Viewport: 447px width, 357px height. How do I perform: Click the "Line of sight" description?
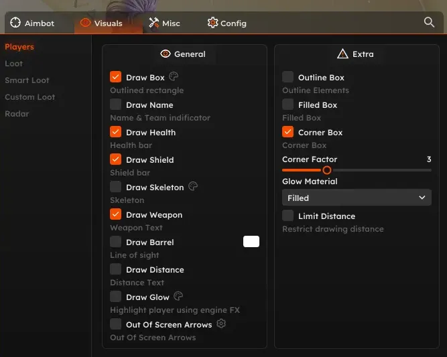135,255
